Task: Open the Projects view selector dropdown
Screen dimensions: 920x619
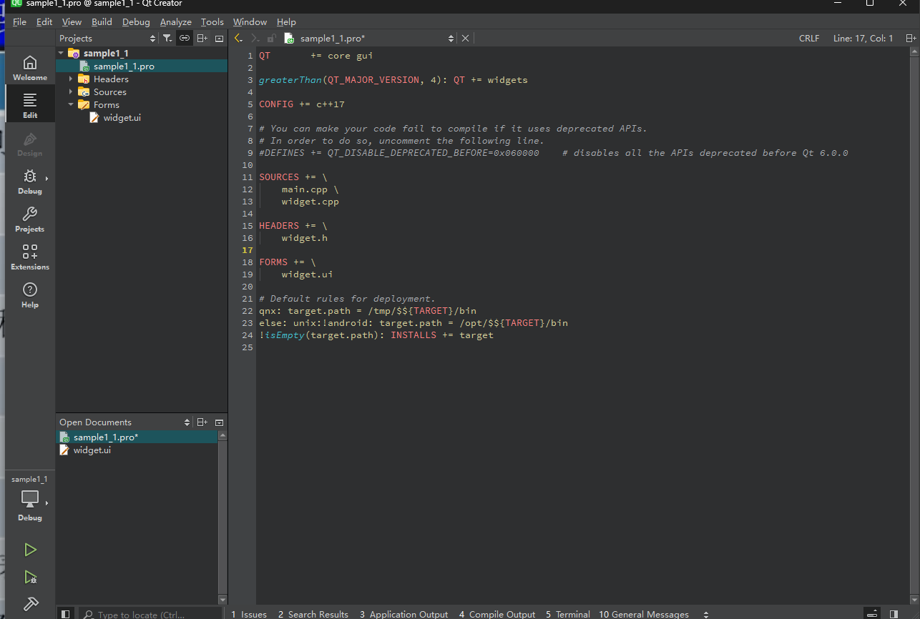Action: click(x=107, y=39)
